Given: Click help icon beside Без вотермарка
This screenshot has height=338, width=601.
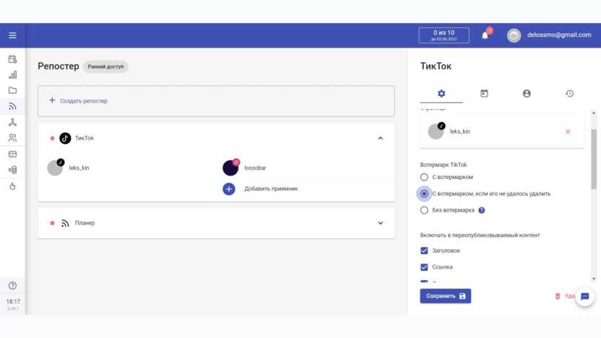Looking at the screenshot, I should [482, 210].
